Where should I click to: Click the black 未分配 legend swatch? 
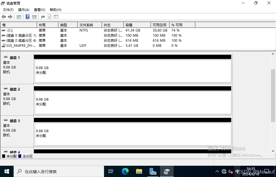point(3,156)
